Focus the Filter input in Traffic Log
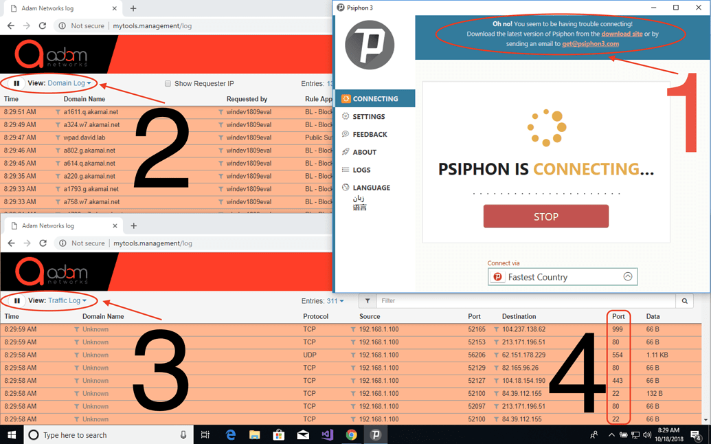 [x=526, y=300]
